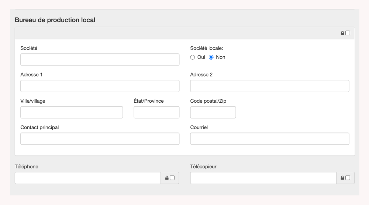Image resolution: width=369 pixels, height=205 pixels.
Task: Click the lock icon beside Télécopieur field
Action: tap(342, 178)
